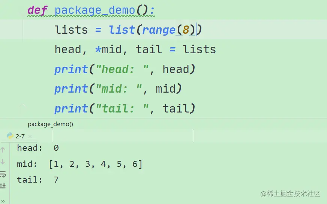Viewport: 327px width, 204px height.
Task: Click the Python icon on 2-7 tab
Action: click(x=10, y=136)
